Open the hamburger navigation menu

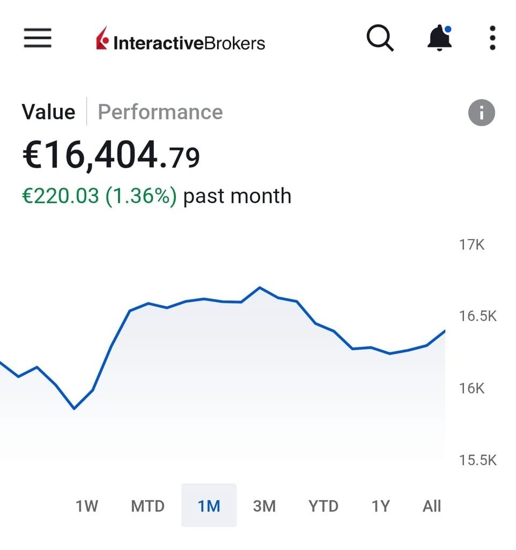pos(38,38)
